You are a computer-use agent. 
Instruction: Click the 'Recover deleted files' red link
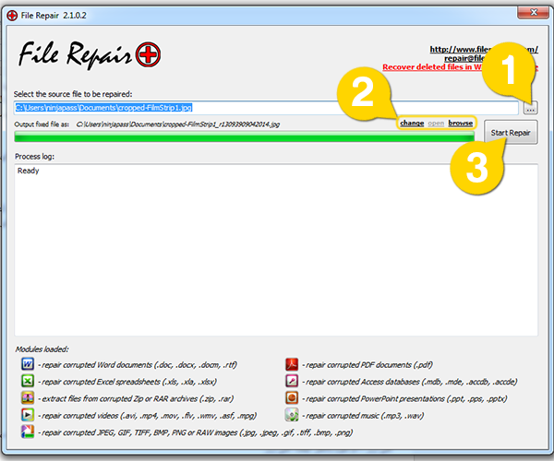coord(460,67)
